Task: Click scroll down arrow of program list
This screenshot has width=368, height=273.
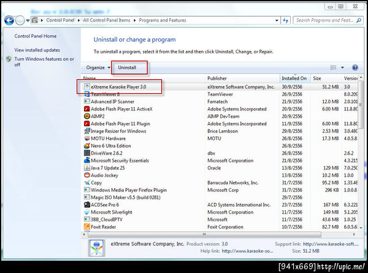Action: (x=361, y=228)
